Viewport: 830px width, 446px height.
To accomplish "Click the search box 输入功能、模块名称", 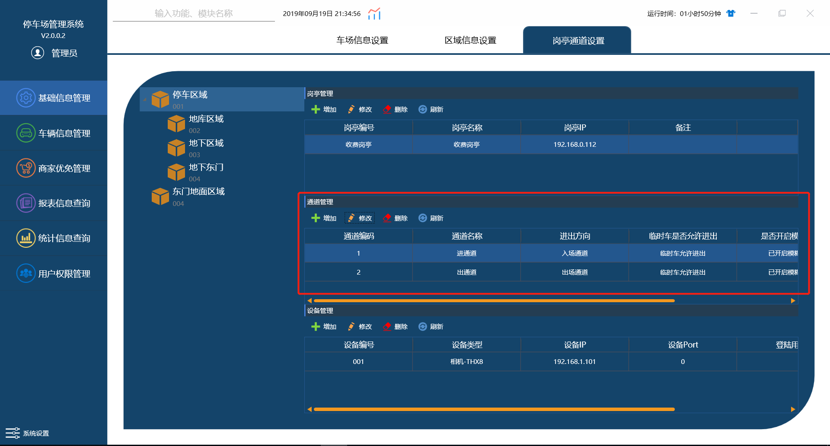I will 194,13.
